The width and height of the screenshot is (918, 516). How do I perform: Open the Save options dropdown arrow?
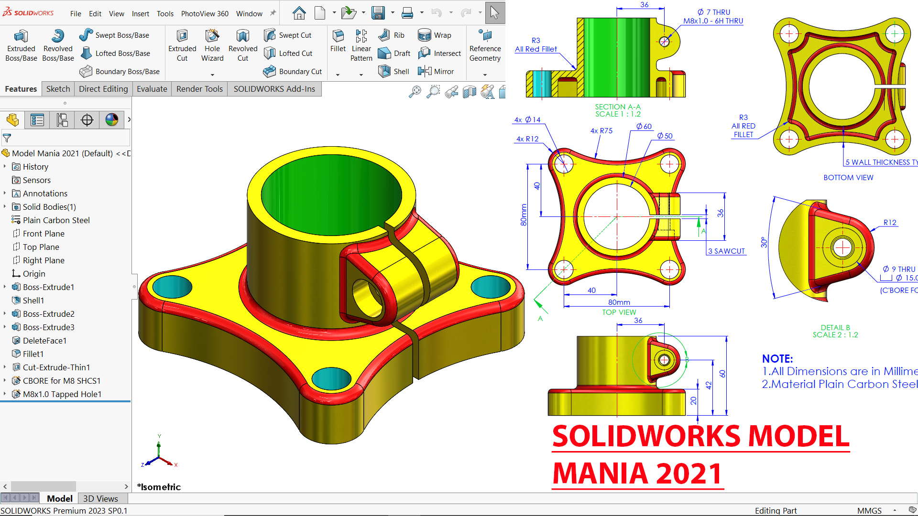click(393, 13)
